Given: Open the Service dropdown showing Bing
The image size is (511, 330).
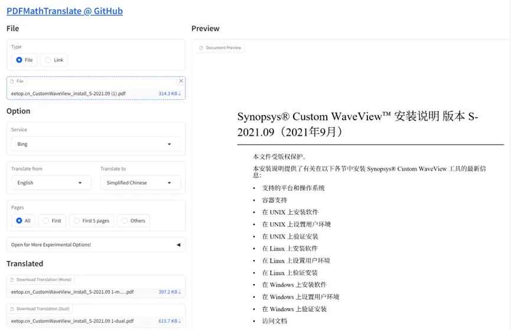Looking at the screenshot, I should pyautogui.click(x=96, y=144).
